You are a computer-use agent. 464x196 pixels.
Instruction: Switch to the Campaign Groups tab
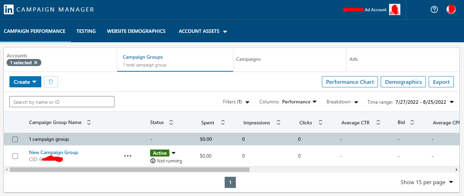pyautogui.click(x=175, y=60)
